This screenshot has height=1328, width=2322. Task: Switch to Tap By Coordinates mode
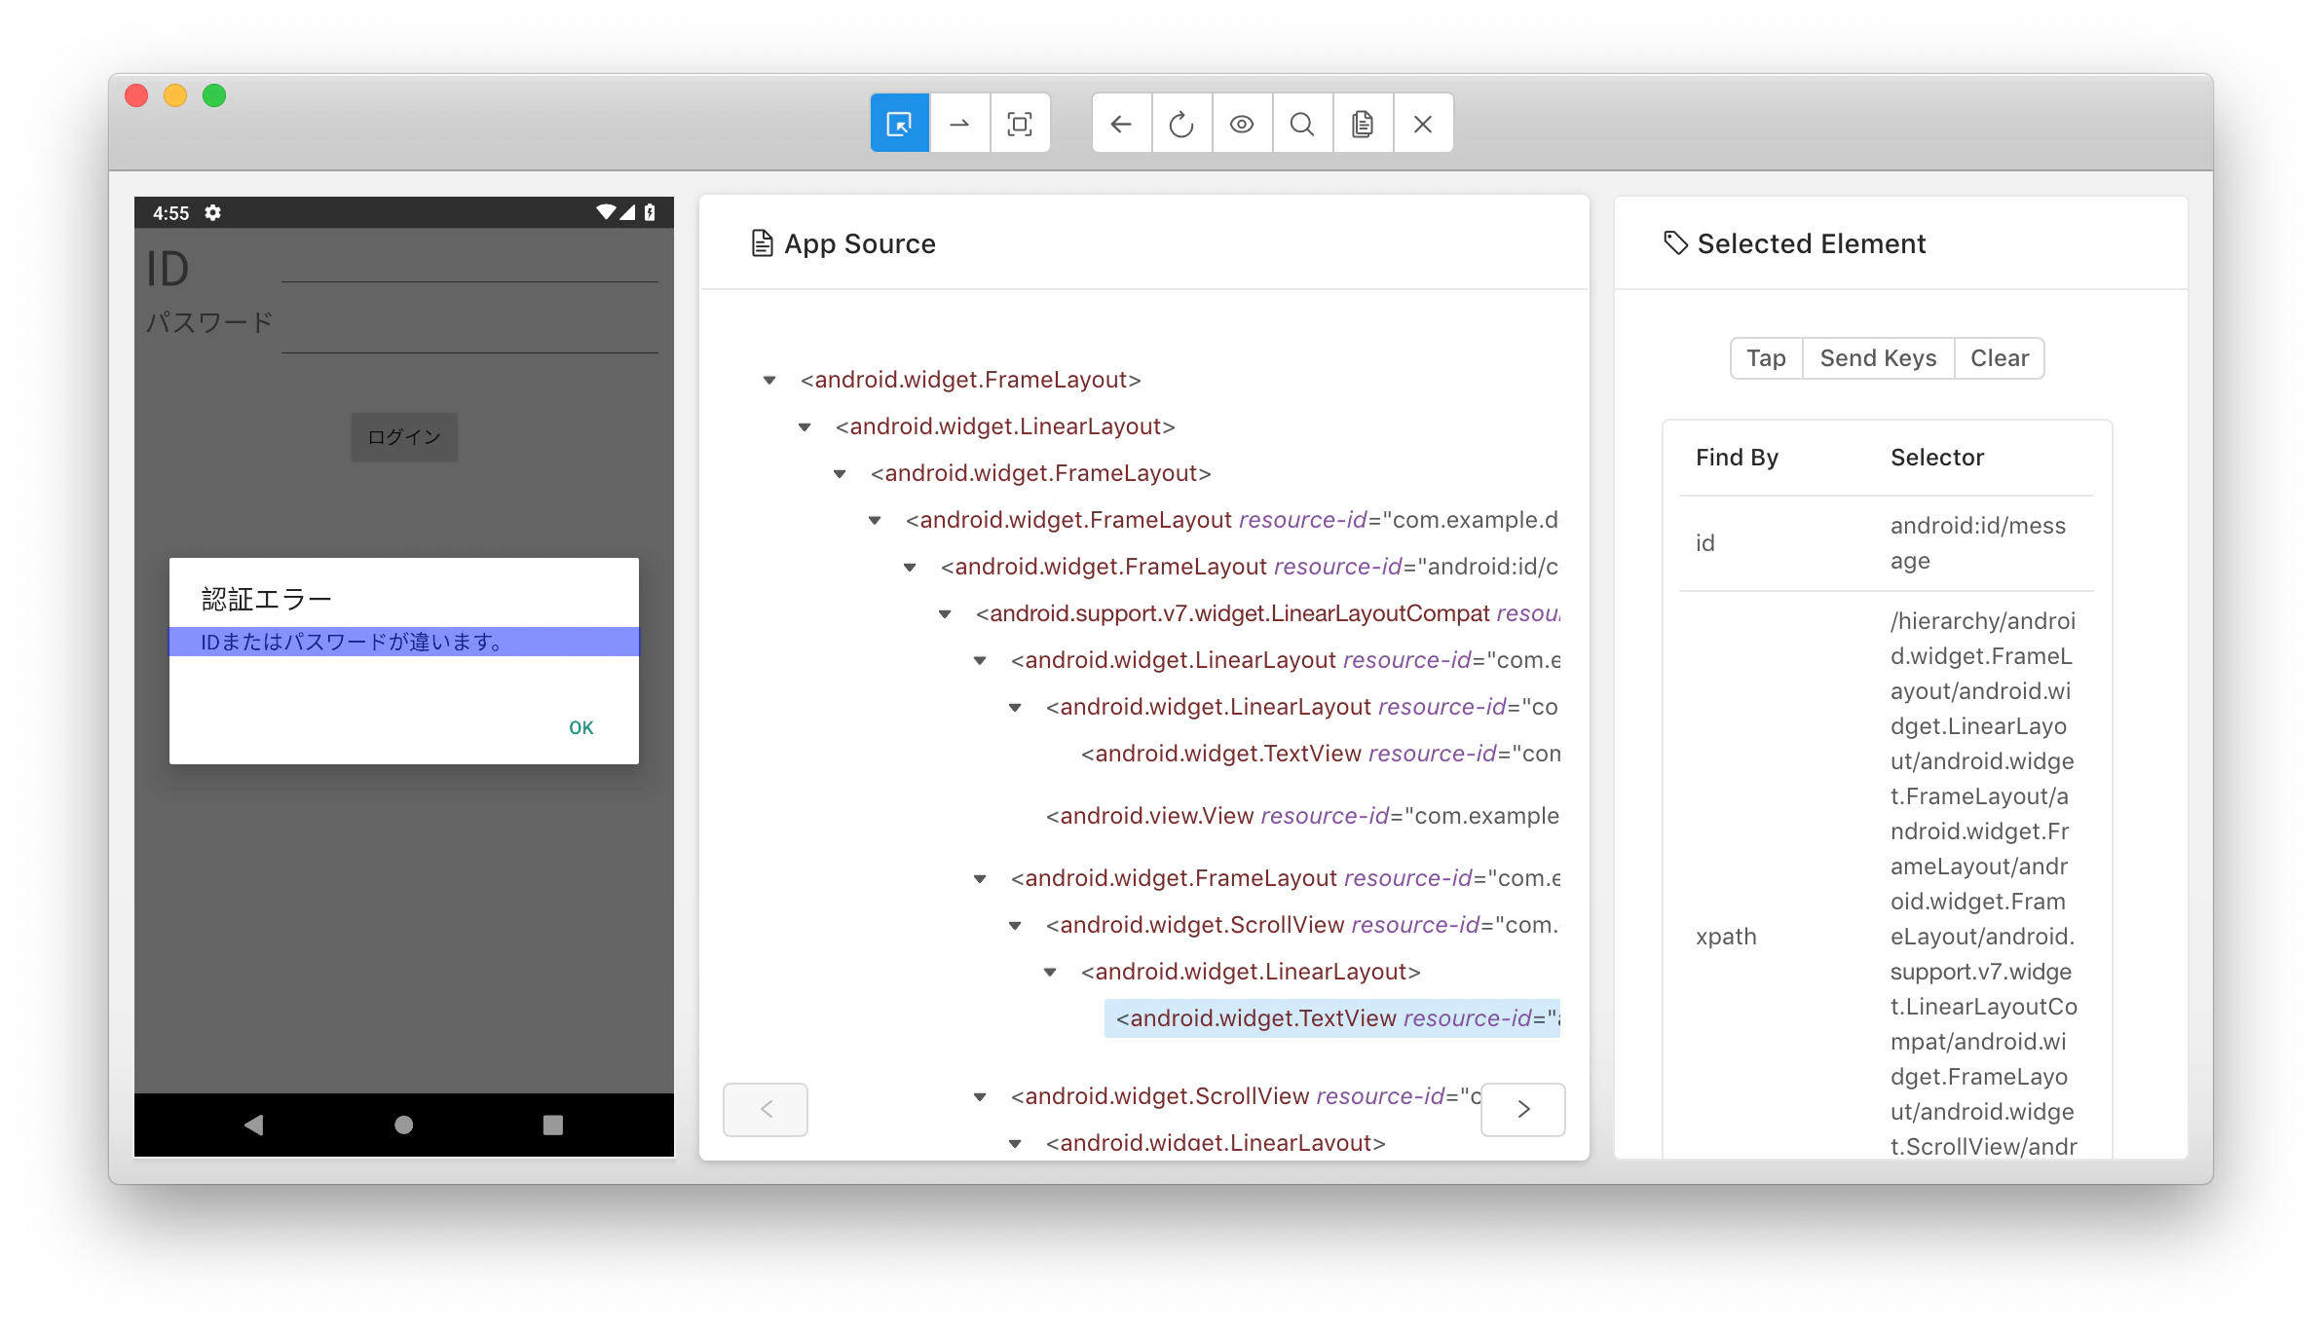pyautogui.click(x=1020, y=124)
